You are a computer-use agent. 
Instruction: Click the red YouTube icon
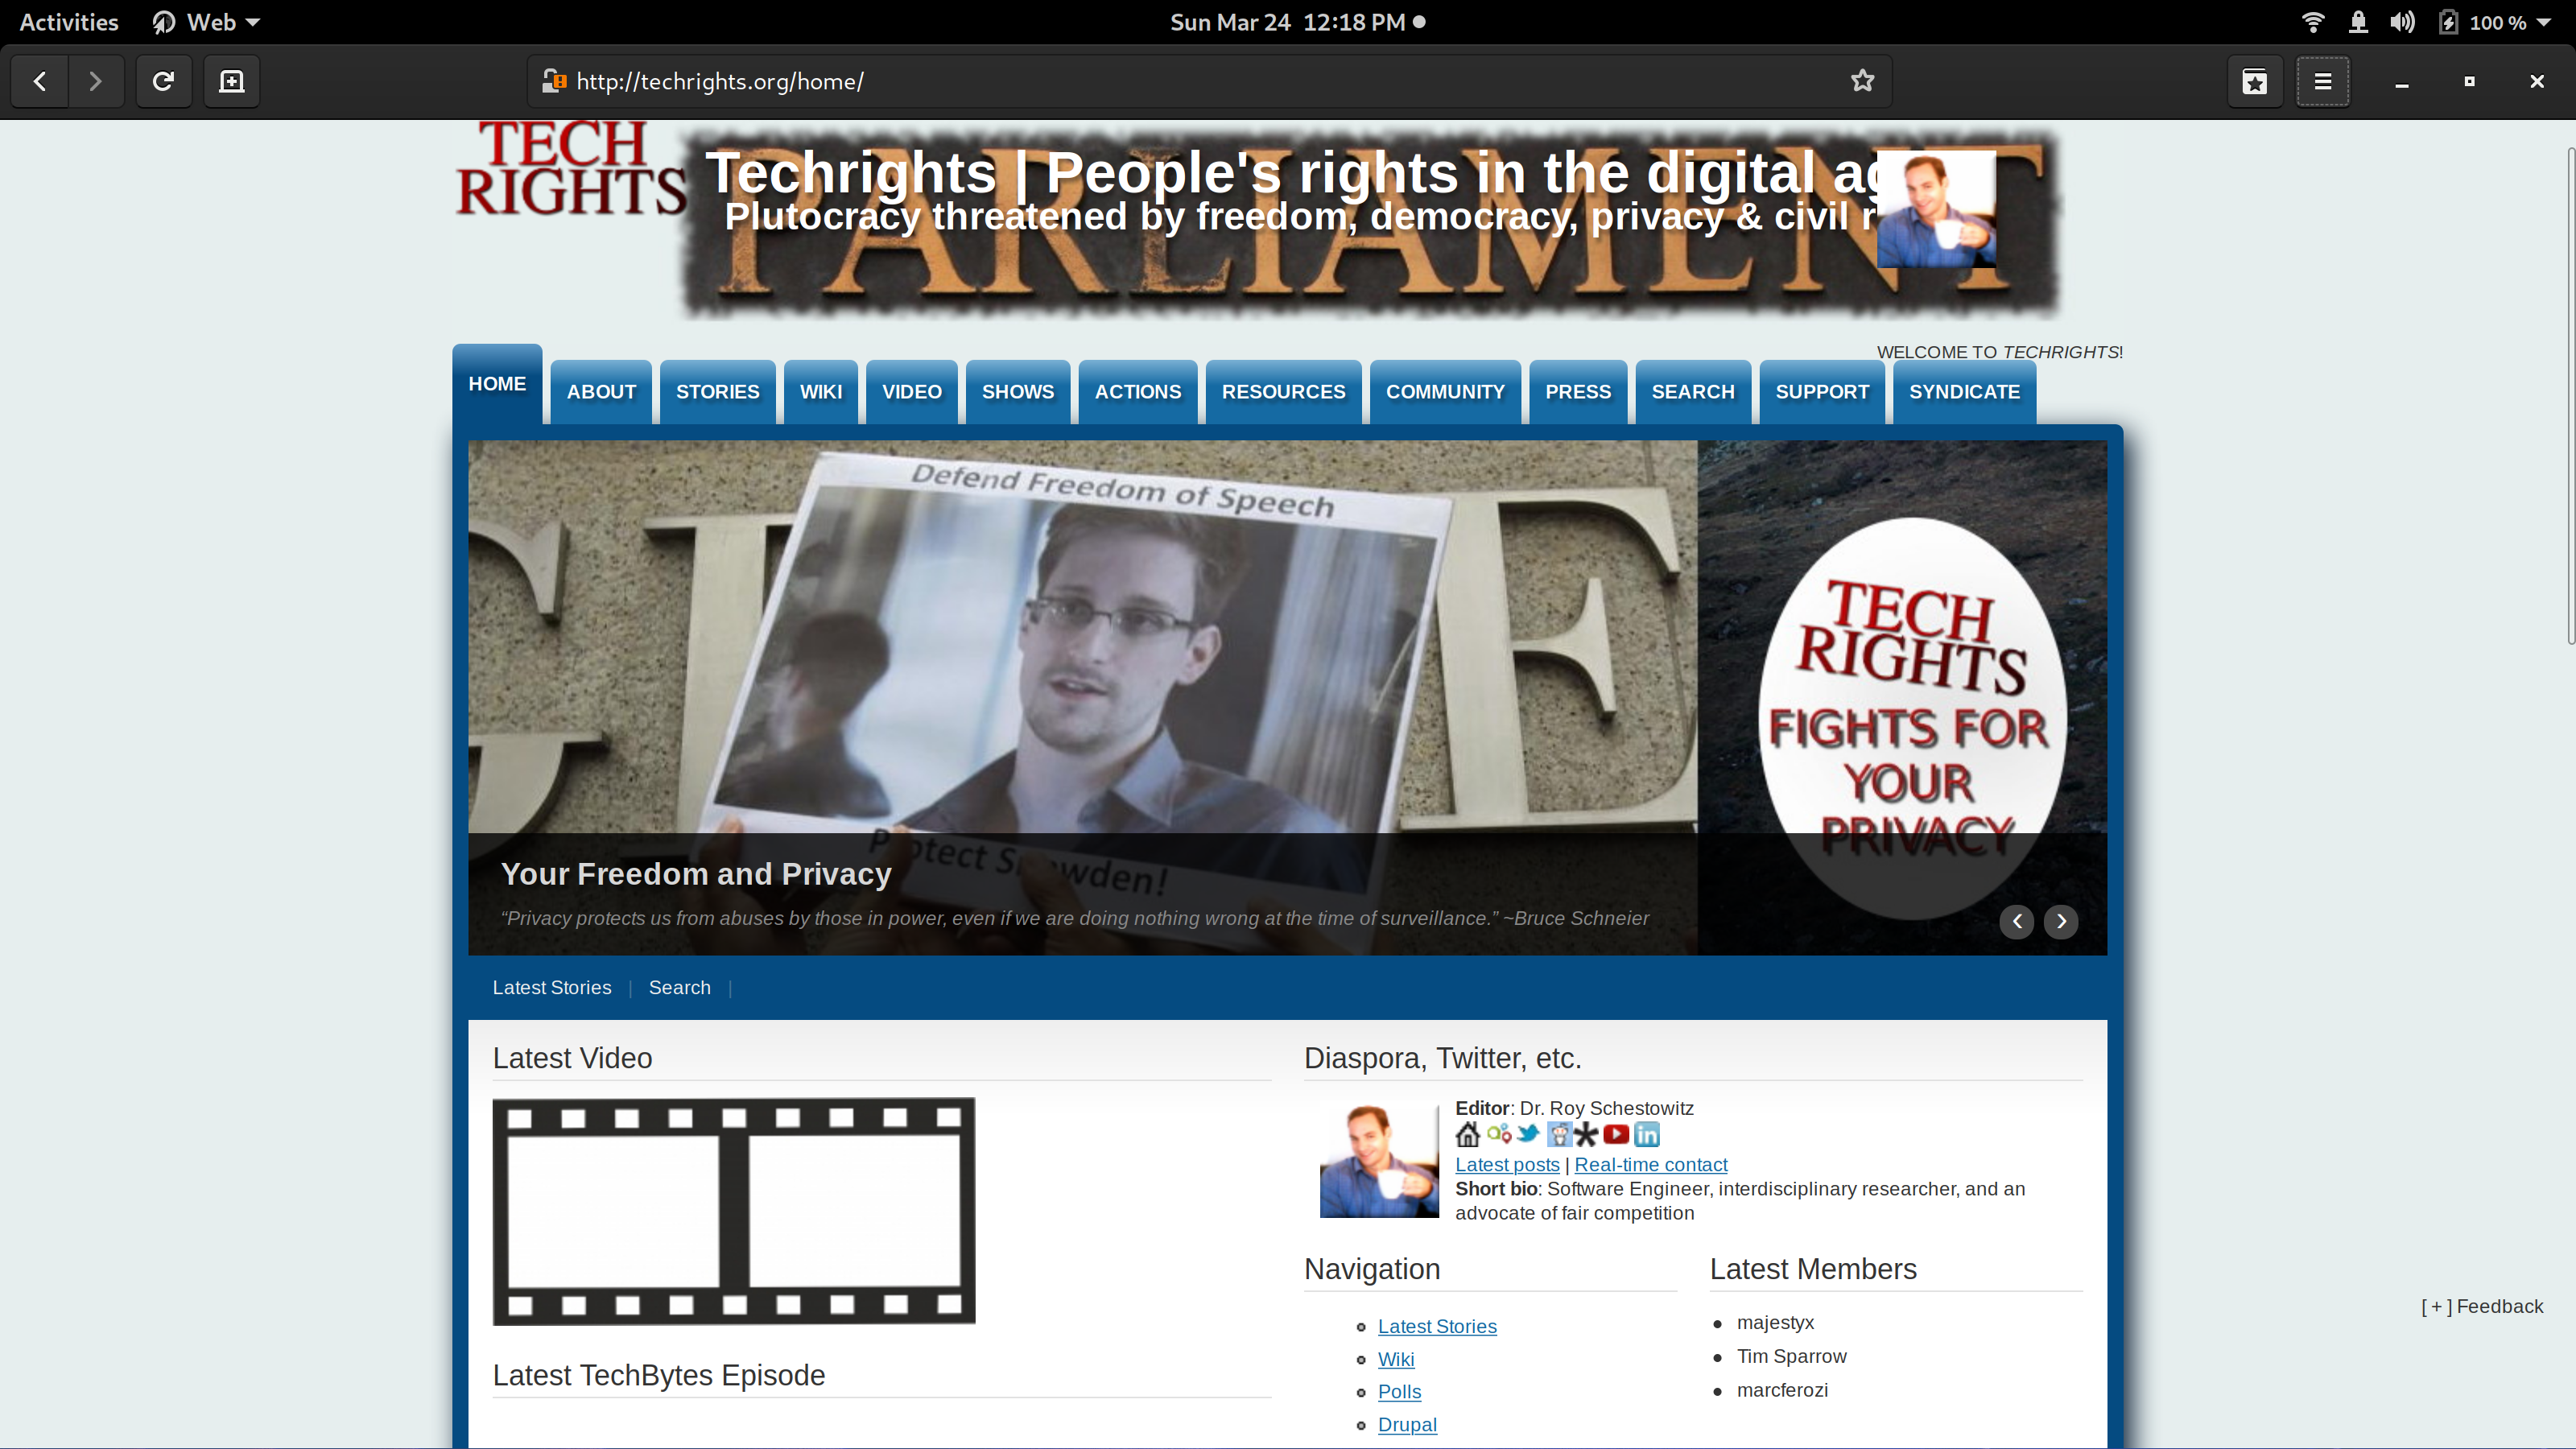pyautogui.click(x=1615, y=1134)
